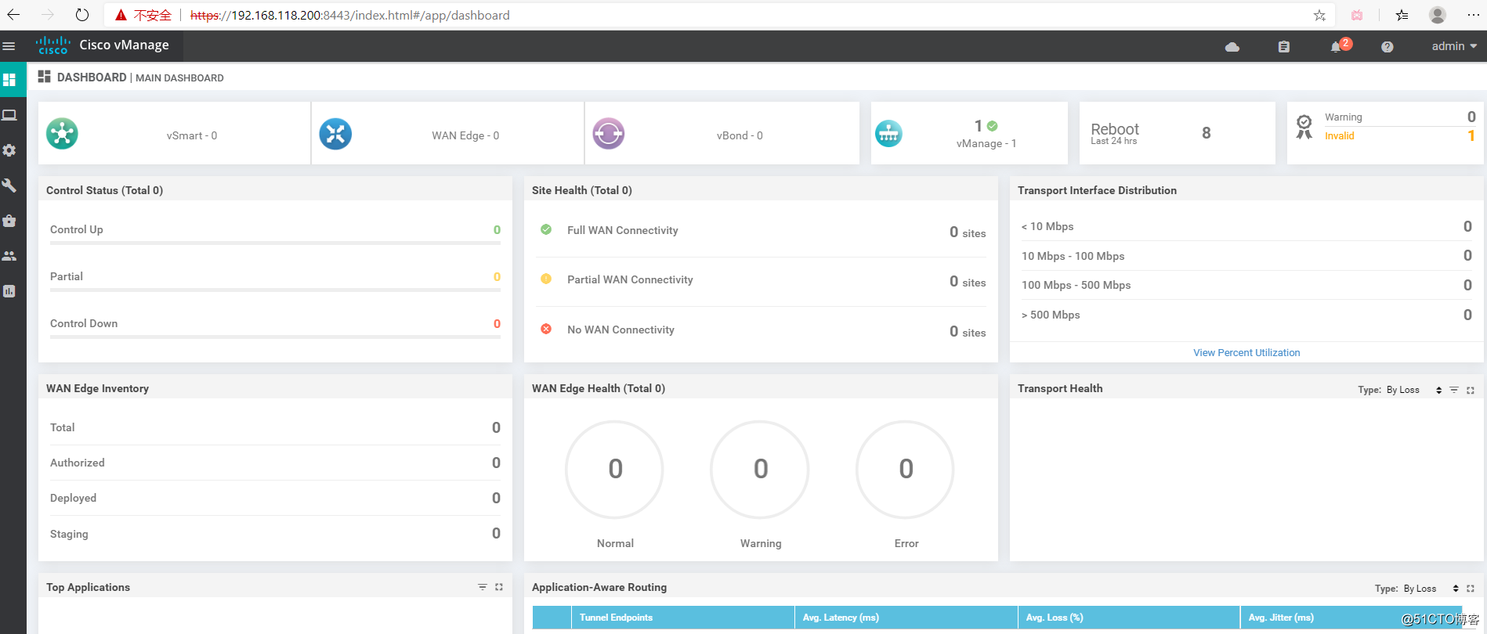
Task: Open the notifications bell icon
Action: [x=1337, y=47]
